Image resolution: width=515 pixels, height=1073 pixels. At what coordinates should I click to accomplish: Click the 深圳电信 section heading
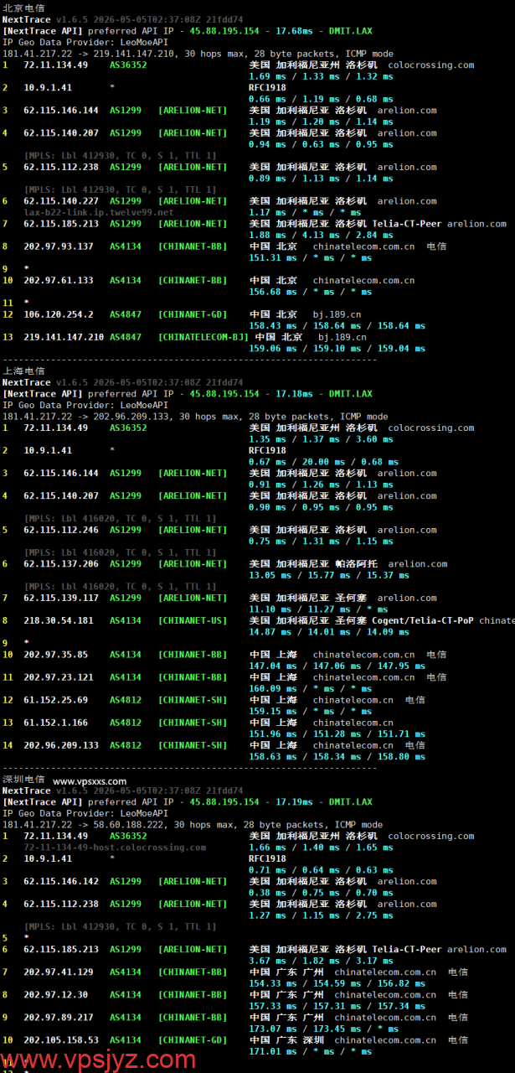point(23,779)
